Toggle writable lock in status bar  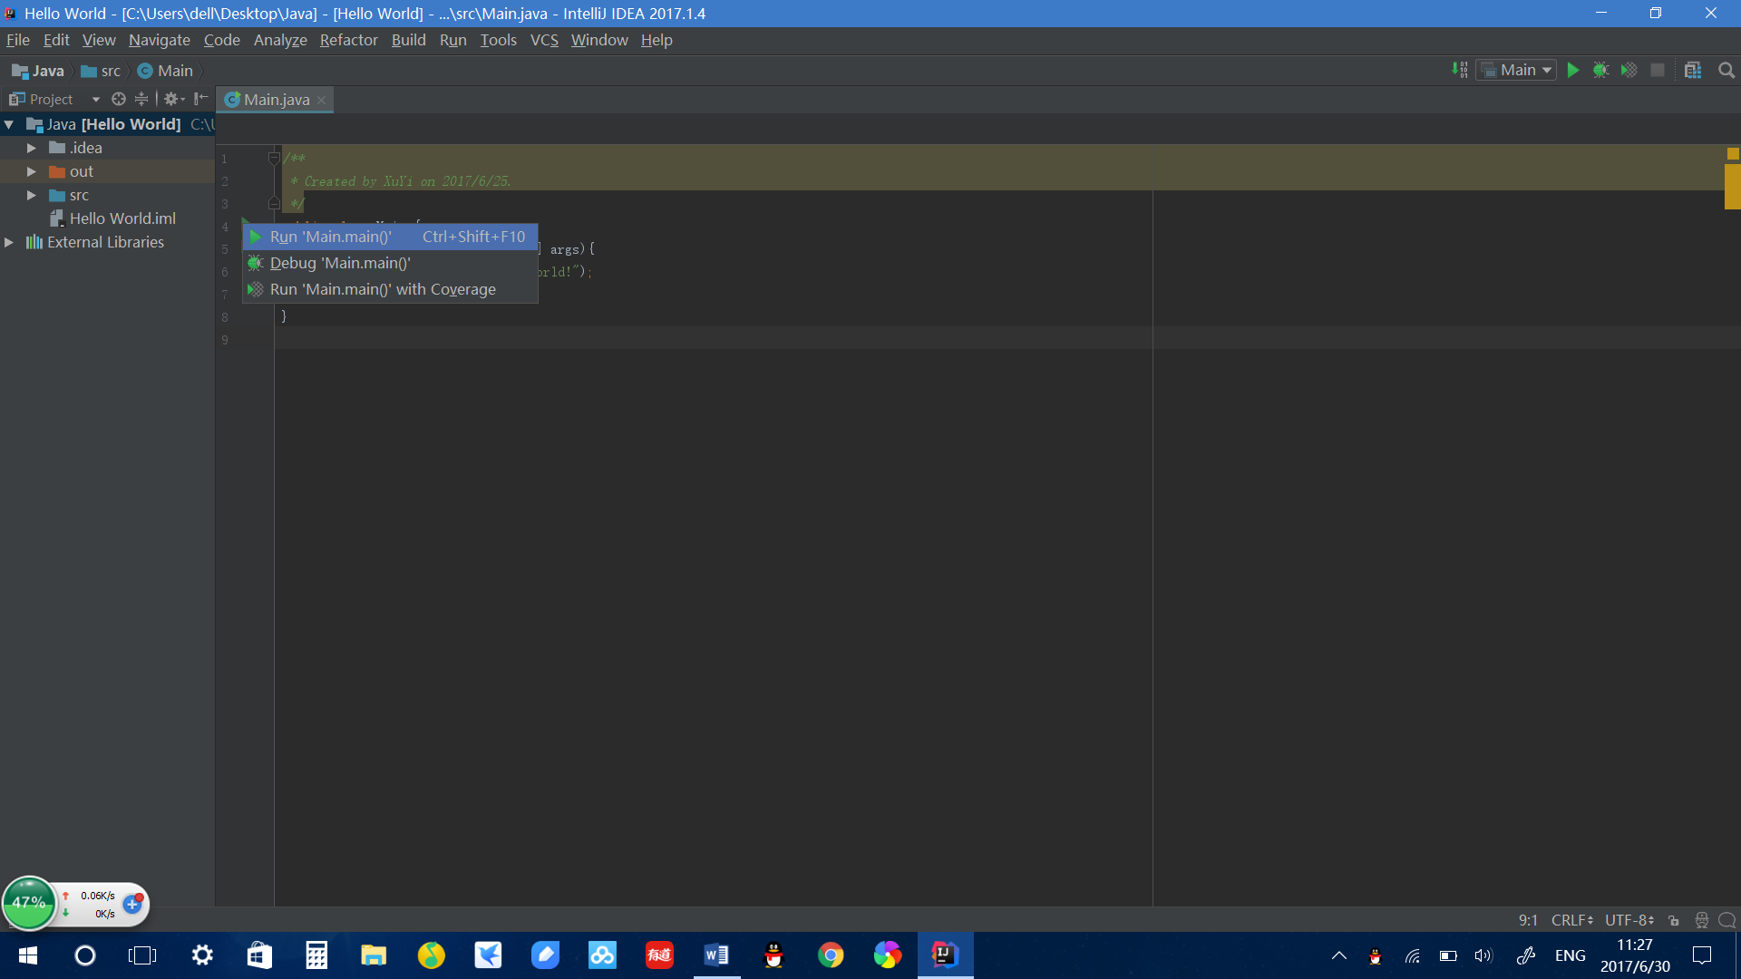click(x=1674, y=920)
